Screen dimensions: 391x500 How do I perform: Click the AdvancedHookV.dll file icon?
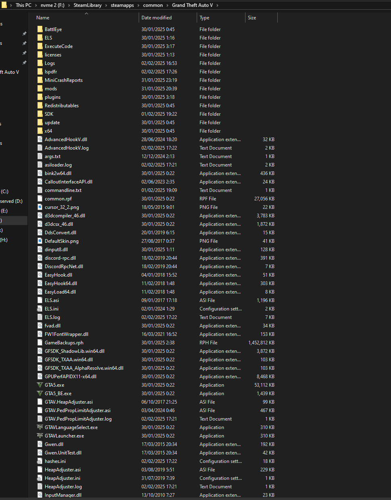(x=40, y=139)
